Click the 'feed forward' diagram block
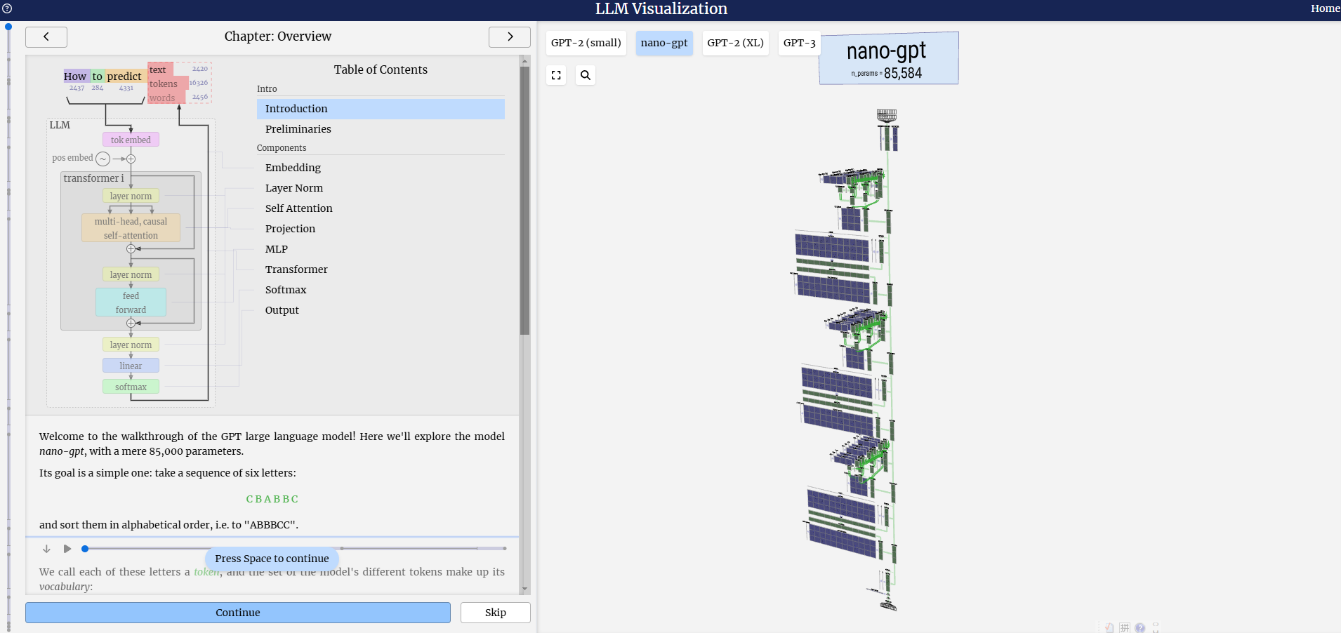Viewport: 1341px width, 633px height. [131, 302]
